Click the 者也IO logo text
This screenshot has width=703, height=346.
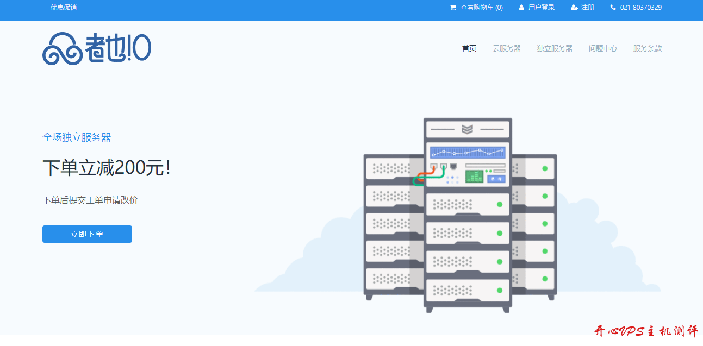point(118,48)
